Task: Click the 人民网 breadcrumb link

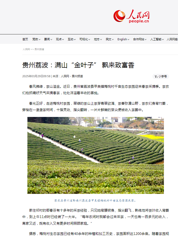Action: [26, 49]
